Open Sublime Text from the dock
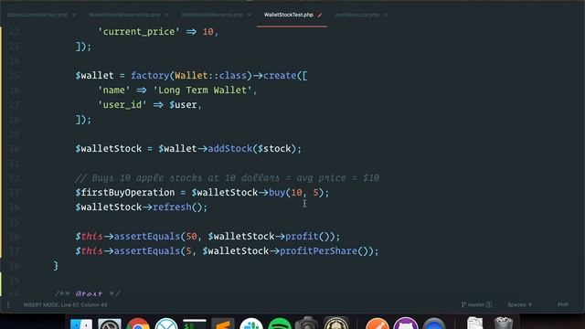The height and width of the screenshot is (329, 585). [x=223, y=324]
